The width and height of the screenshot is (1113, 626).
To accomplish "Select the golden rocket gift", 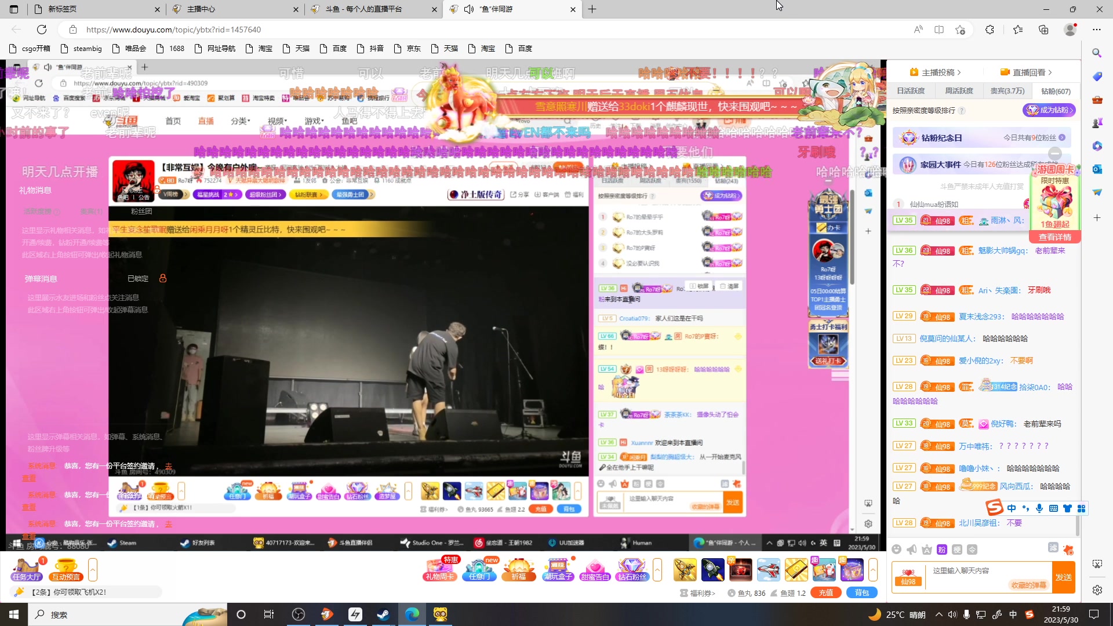I will coord(685,570).
